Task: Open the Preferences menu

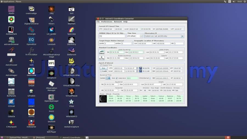Action: pos(107,22)
